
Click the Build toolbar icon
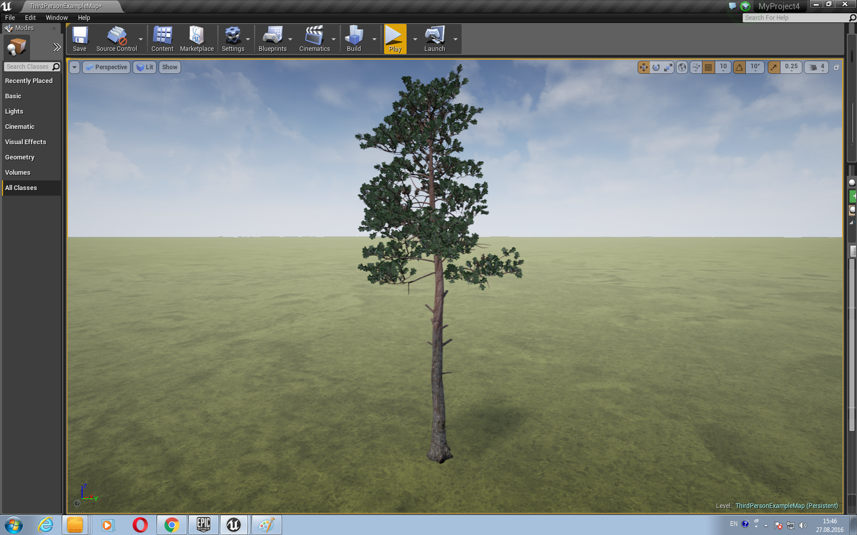point(354,39)
